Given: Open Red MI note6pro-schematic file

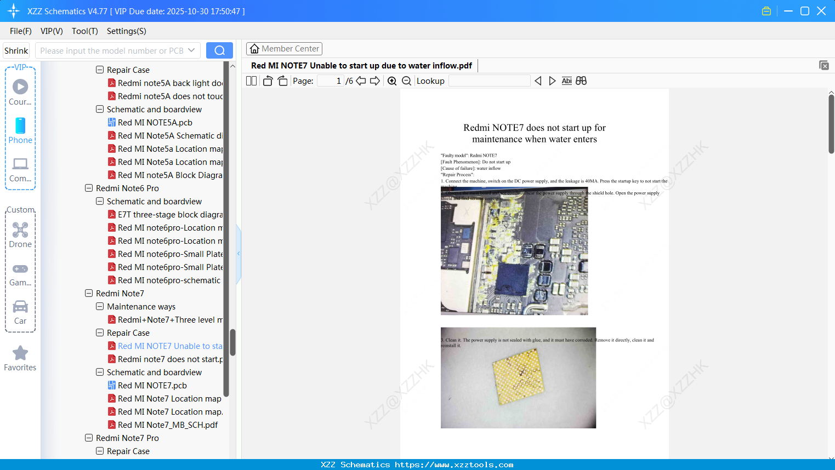Looking at the screenshot, I should (164, 280).
